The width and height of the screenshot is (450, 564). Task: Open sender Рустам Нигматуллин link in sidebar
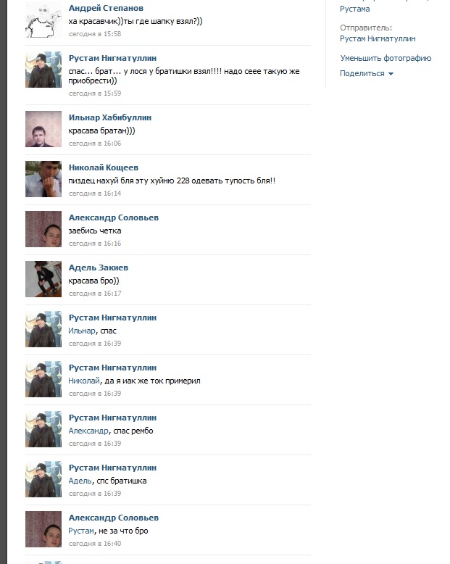[x=378, y=38]
